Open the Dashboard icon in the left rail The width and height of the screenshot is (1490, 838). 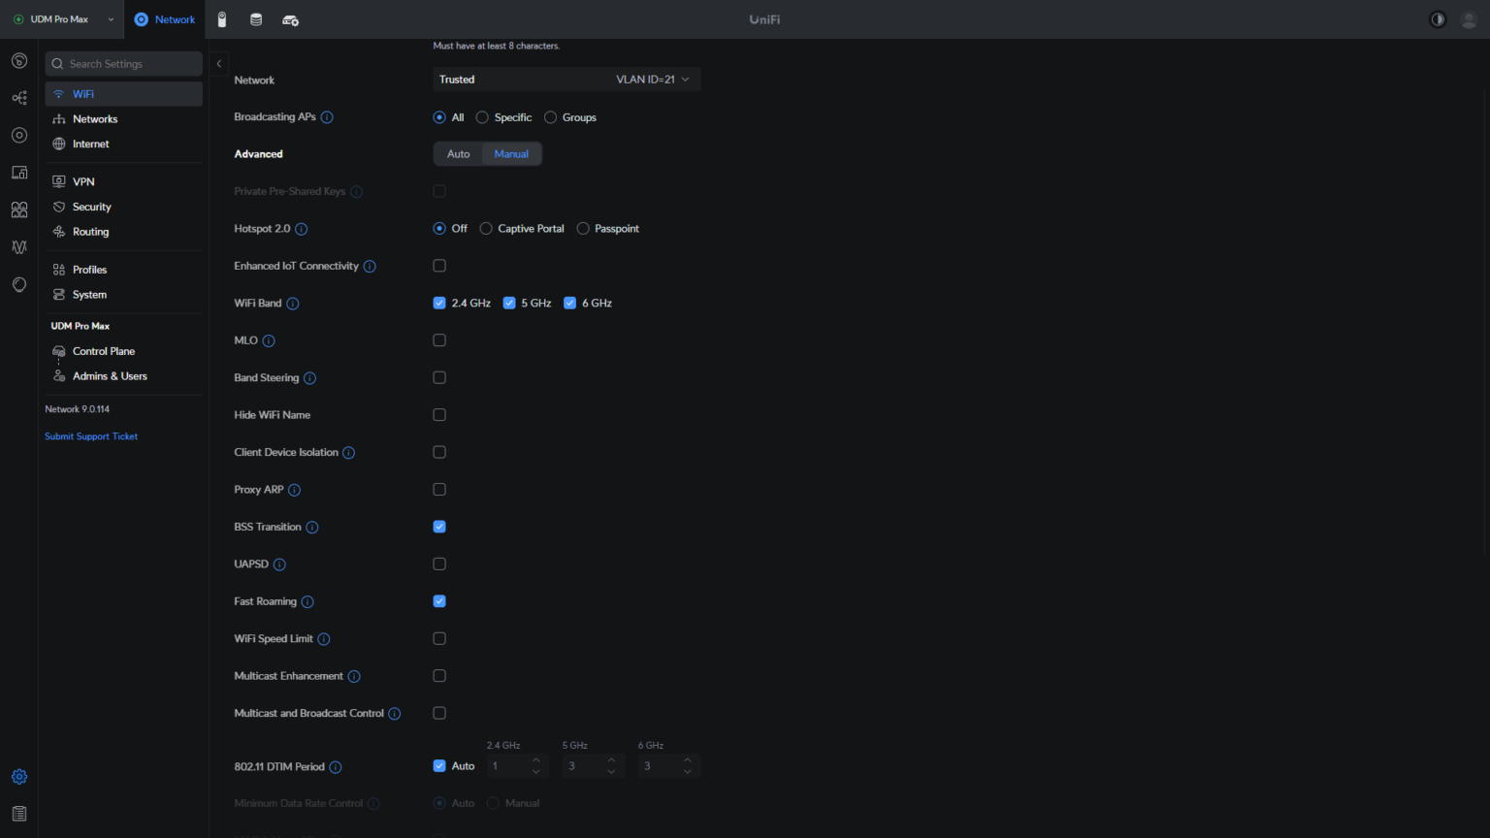coord(18,60)
